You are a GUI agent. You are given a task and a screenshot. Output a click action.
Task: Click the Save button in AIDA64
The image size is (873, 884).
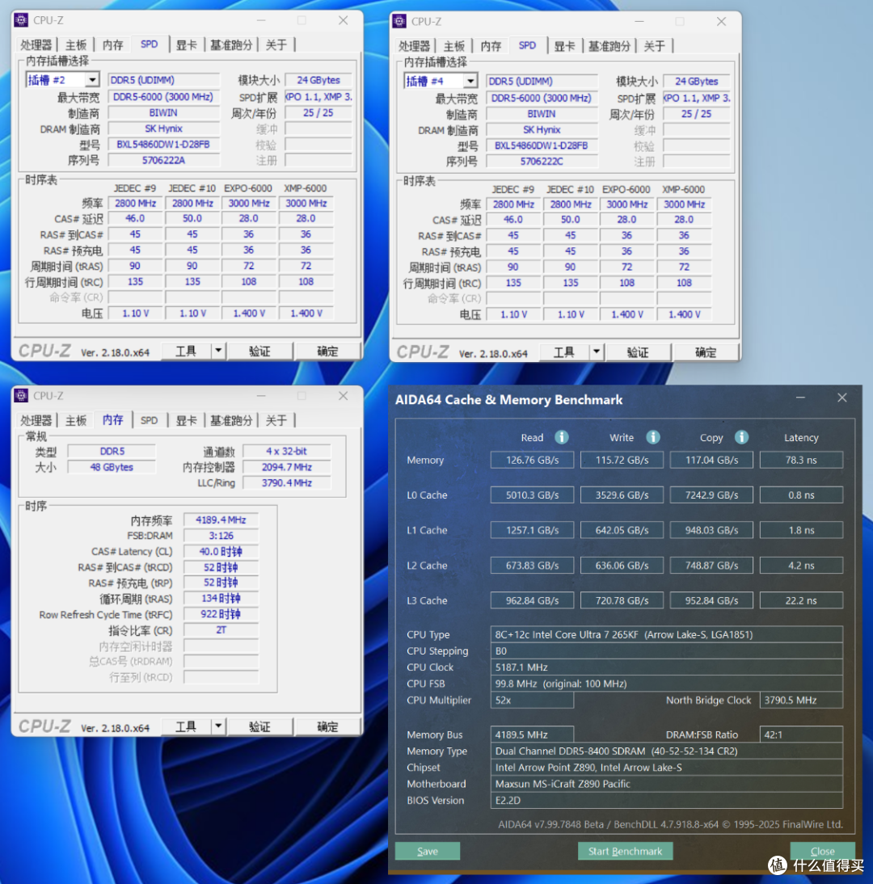coord(428,851)
